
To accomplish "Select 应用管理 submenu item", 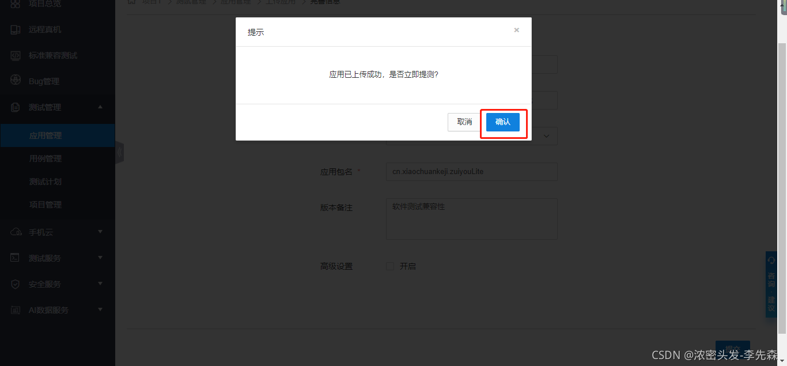I will (x=58, y=135).
